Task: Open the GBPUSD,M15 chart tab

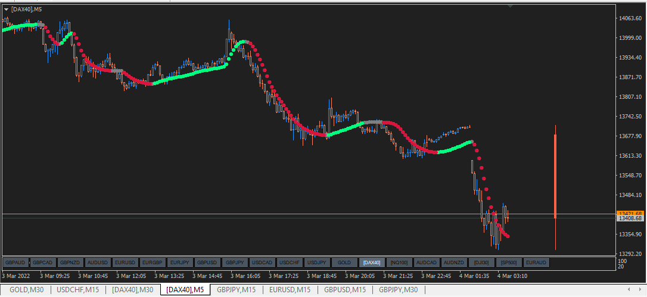Action: click(x=345, y=290)
